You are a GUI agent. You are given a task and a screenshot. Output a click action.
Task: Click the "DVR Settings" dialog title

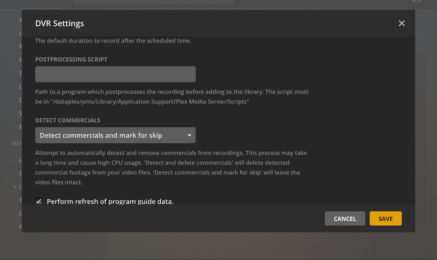tap(60, 23)
